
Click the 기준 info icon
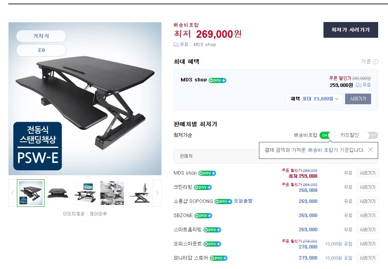[375, 62]
